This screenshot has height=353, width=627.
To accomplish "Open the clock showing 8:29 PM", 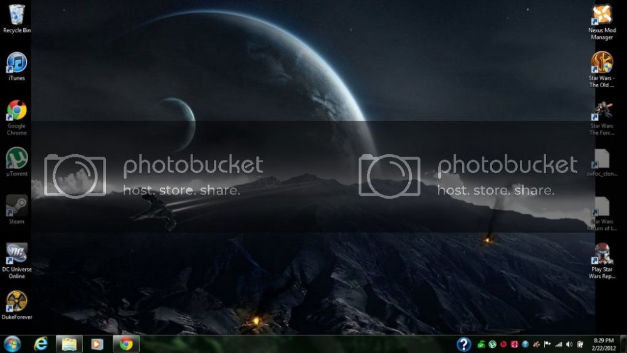I will [603, 344].
